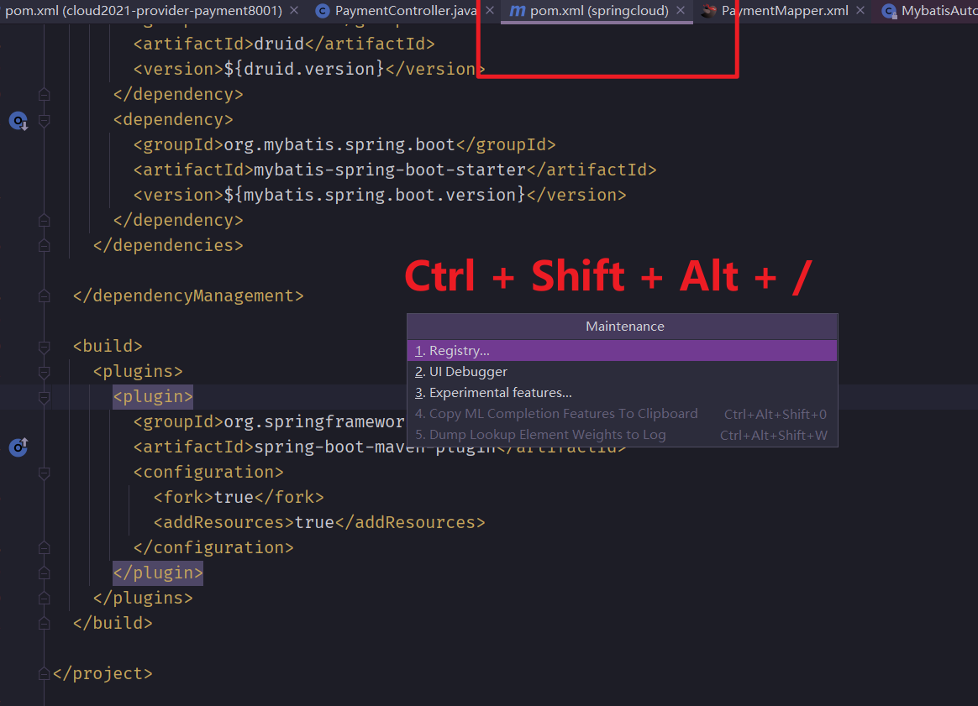The width and height of the screenshot is (978, 706).
Task: Toggle fold marker at </plugins>
Action: click(x=45, y=599)
